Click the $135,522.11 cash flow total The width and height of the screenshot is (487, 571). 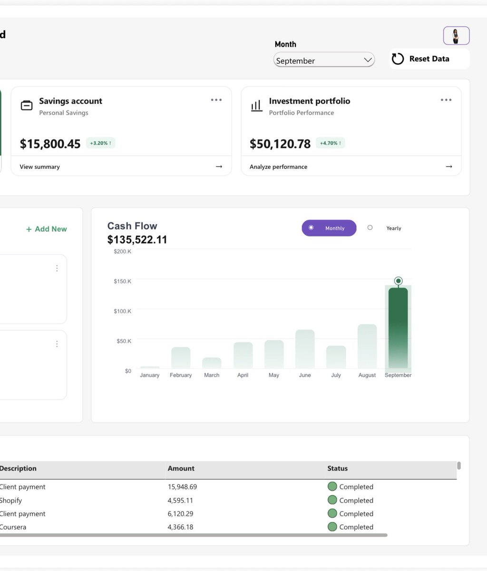pos(137,240)
